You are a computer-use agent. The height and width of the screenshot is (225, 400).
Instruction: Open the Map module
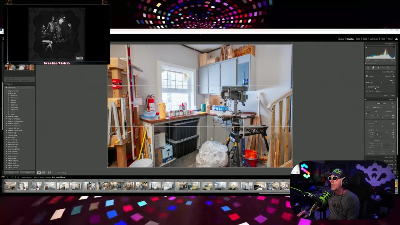[358, 39]
